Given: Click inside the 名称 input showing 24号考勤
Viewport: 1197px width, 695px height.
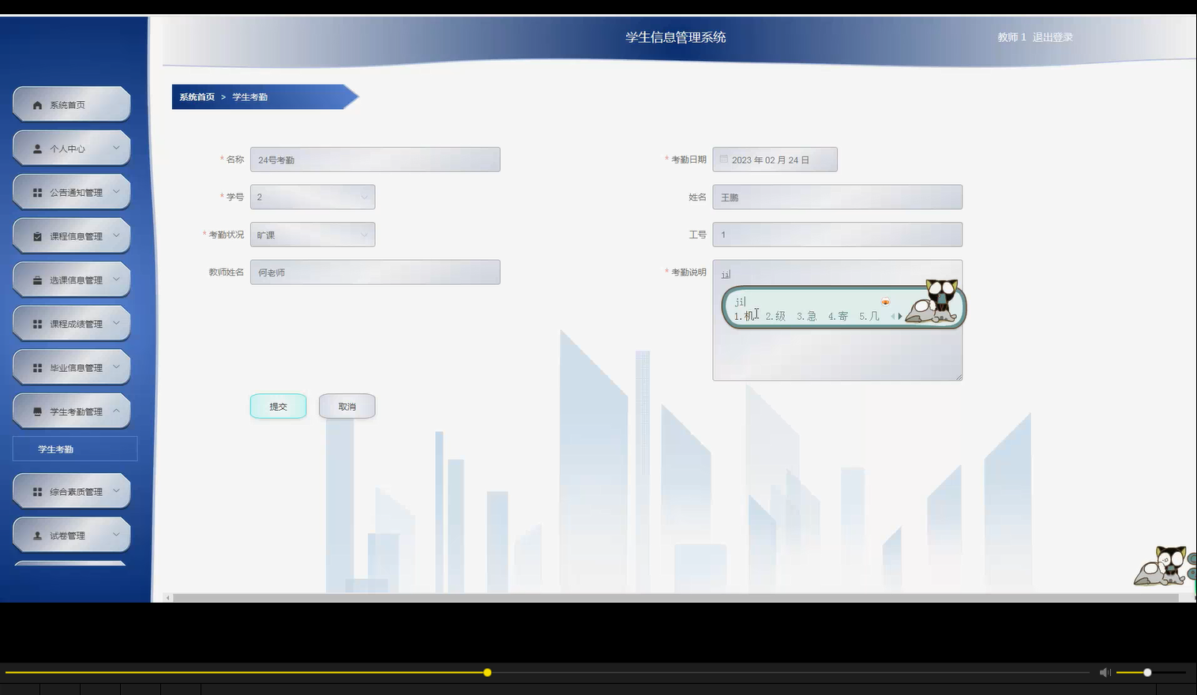Looking at the screenshot, I should pyautogui.click(x=375, y=159).
